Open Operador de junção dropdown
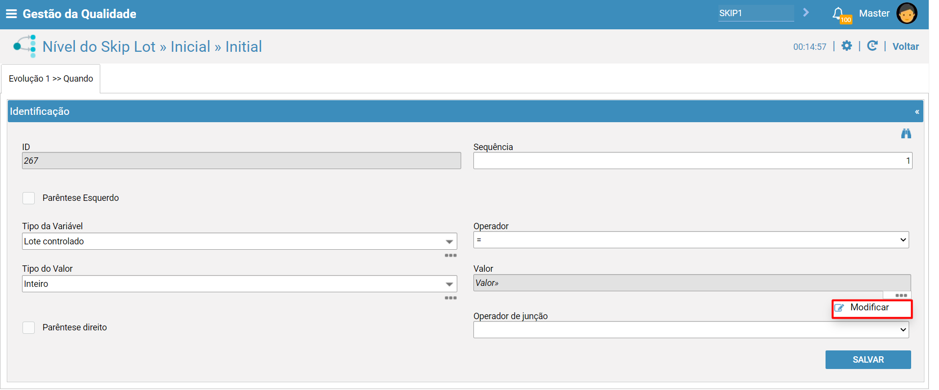The height and width of the screenshot is (390, 939). [691, 330]
